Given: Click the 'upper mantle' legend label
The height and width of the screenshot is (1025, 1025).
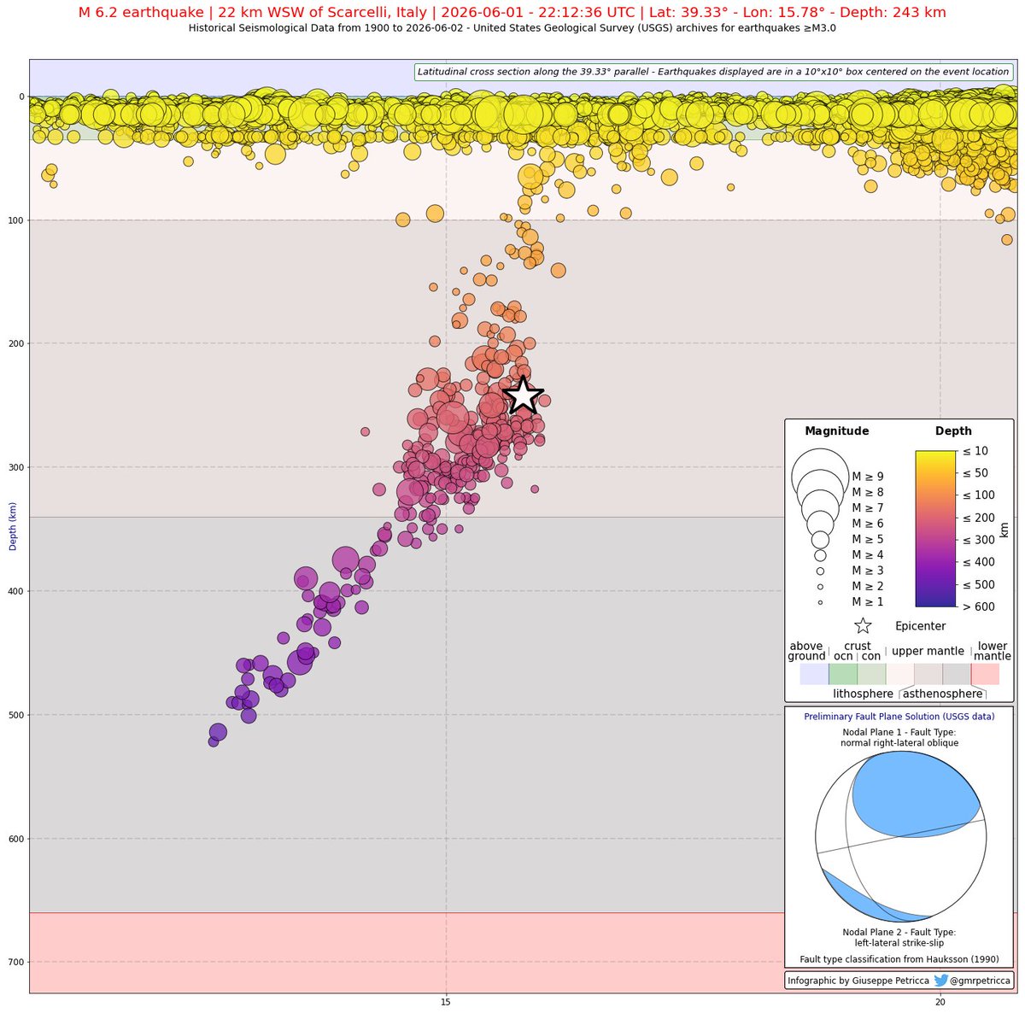Looking at the screenshot, I should pyautogui.click(x=928, y=651).
